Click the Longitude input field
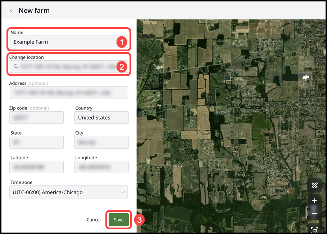This screenshot has width=327, height=234. 101,167
